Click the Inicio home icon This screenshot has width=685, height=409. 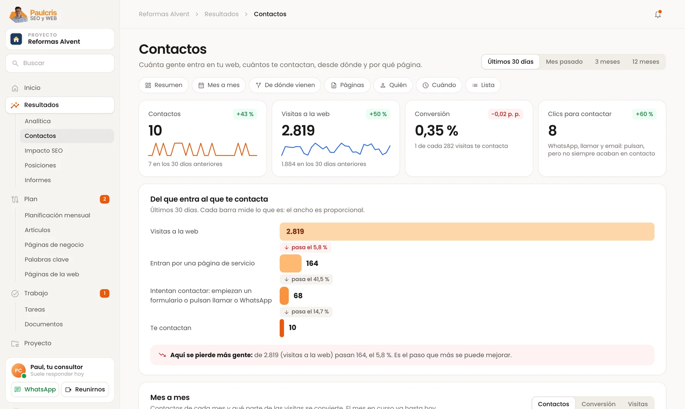tap(15, 88)
